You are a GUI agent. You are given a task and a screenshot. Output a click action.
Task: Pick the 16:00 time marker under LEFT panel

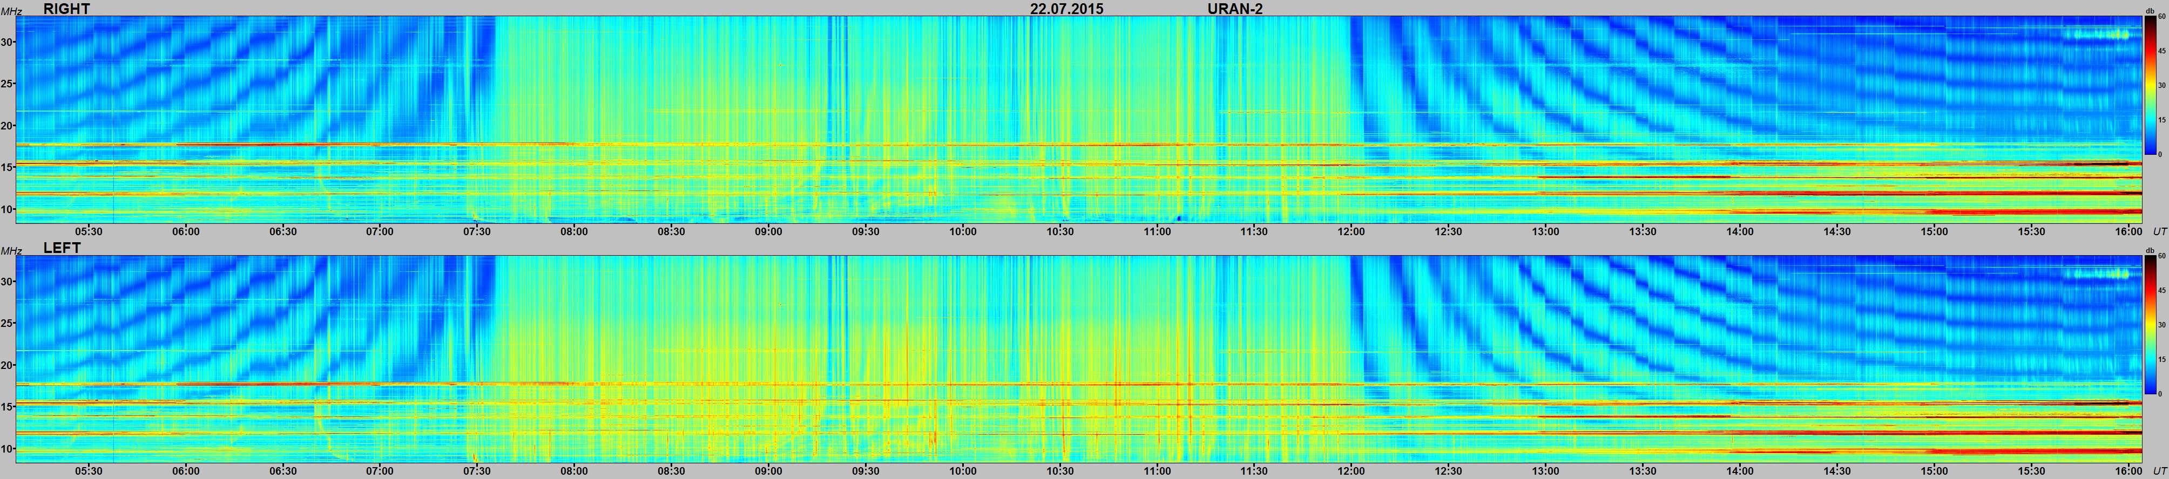tap(2128, 470)
